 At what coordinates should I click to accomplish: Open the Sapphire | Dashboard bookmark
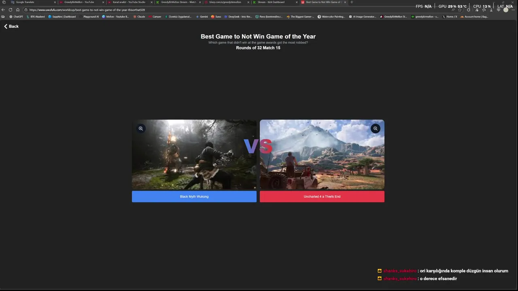tap(62, 17)
